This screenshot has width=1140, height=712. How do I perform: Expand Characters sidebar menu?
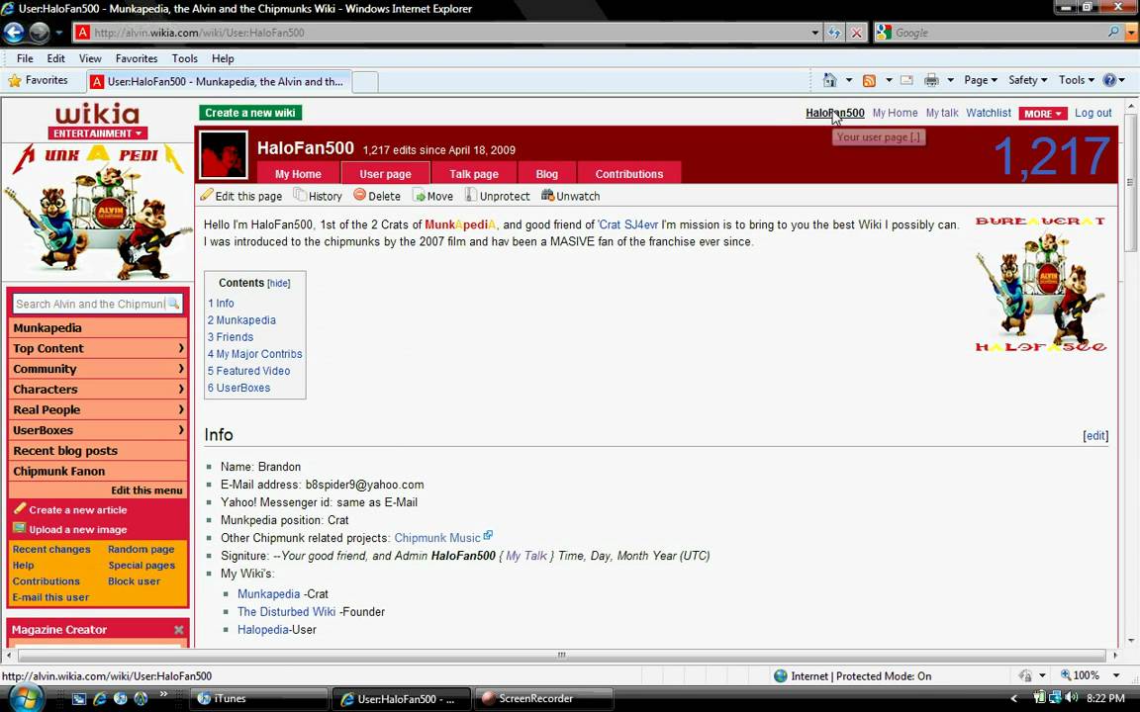97,389
